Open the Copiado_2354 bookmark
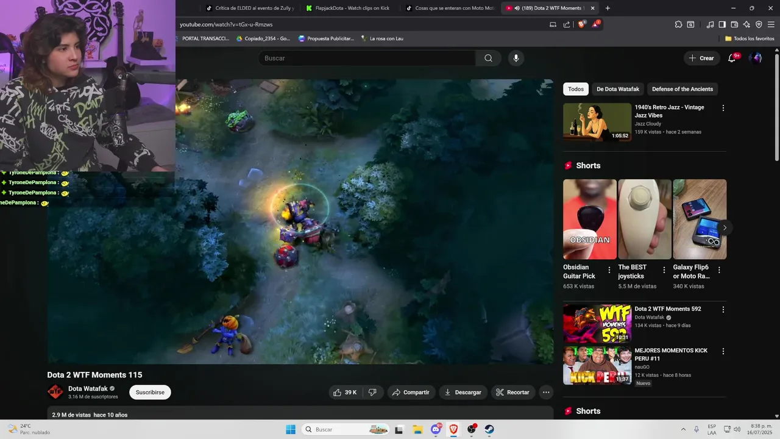 click(263, 38)
